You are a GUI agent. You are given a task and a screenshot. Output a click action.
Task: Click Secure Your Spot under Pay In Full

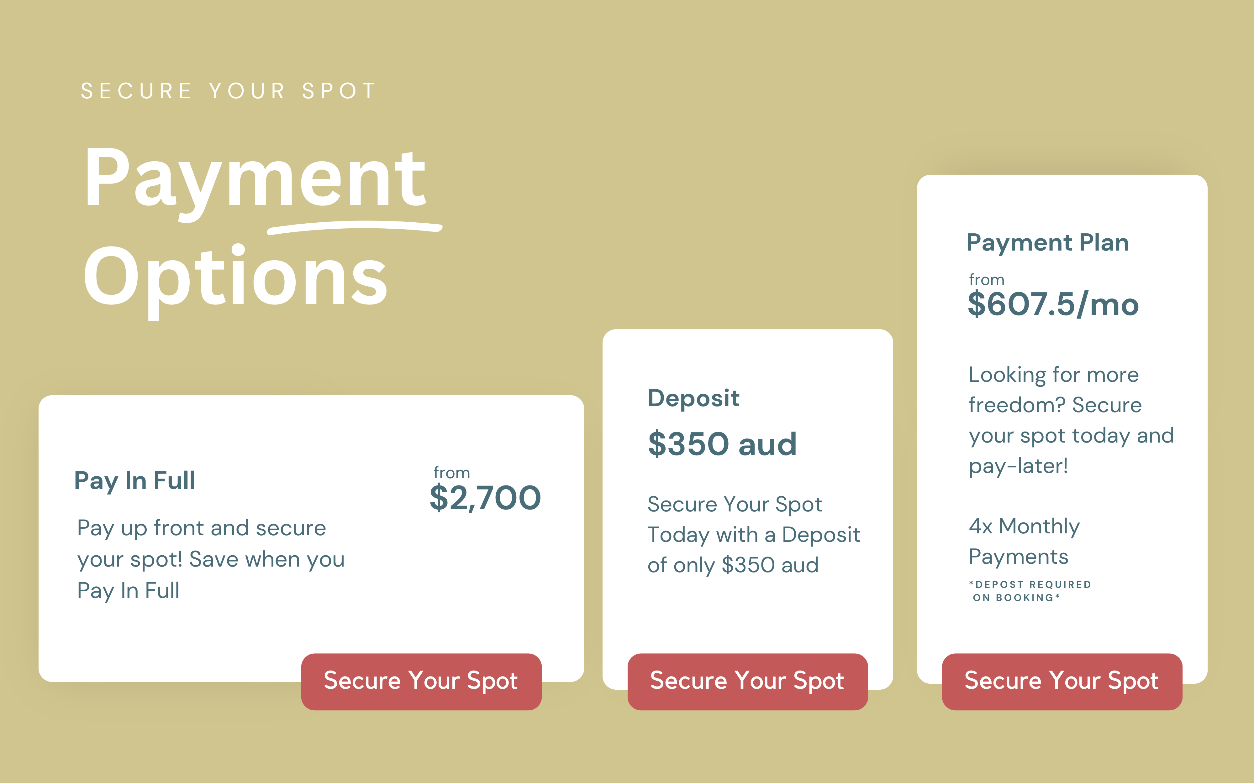(421, 681)
